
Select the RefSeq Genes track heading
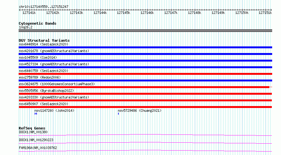click(32, 128)
